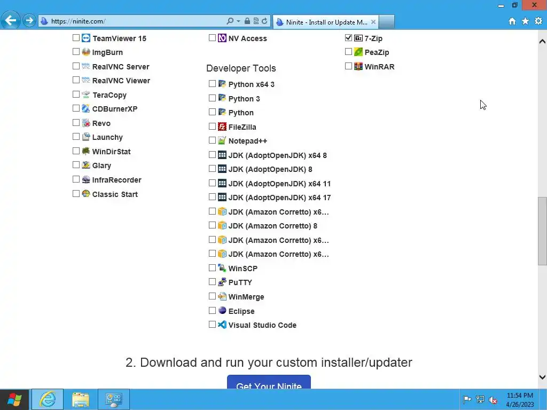Click the WinDirStat tree icon
Viewport: 547px width, 410px height.
[86, 151]
